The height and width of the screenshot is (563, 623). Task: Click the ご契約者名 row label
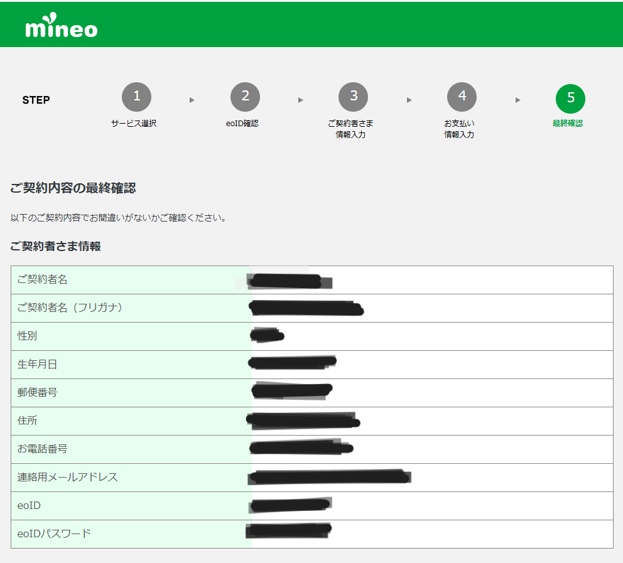[43, 279]
